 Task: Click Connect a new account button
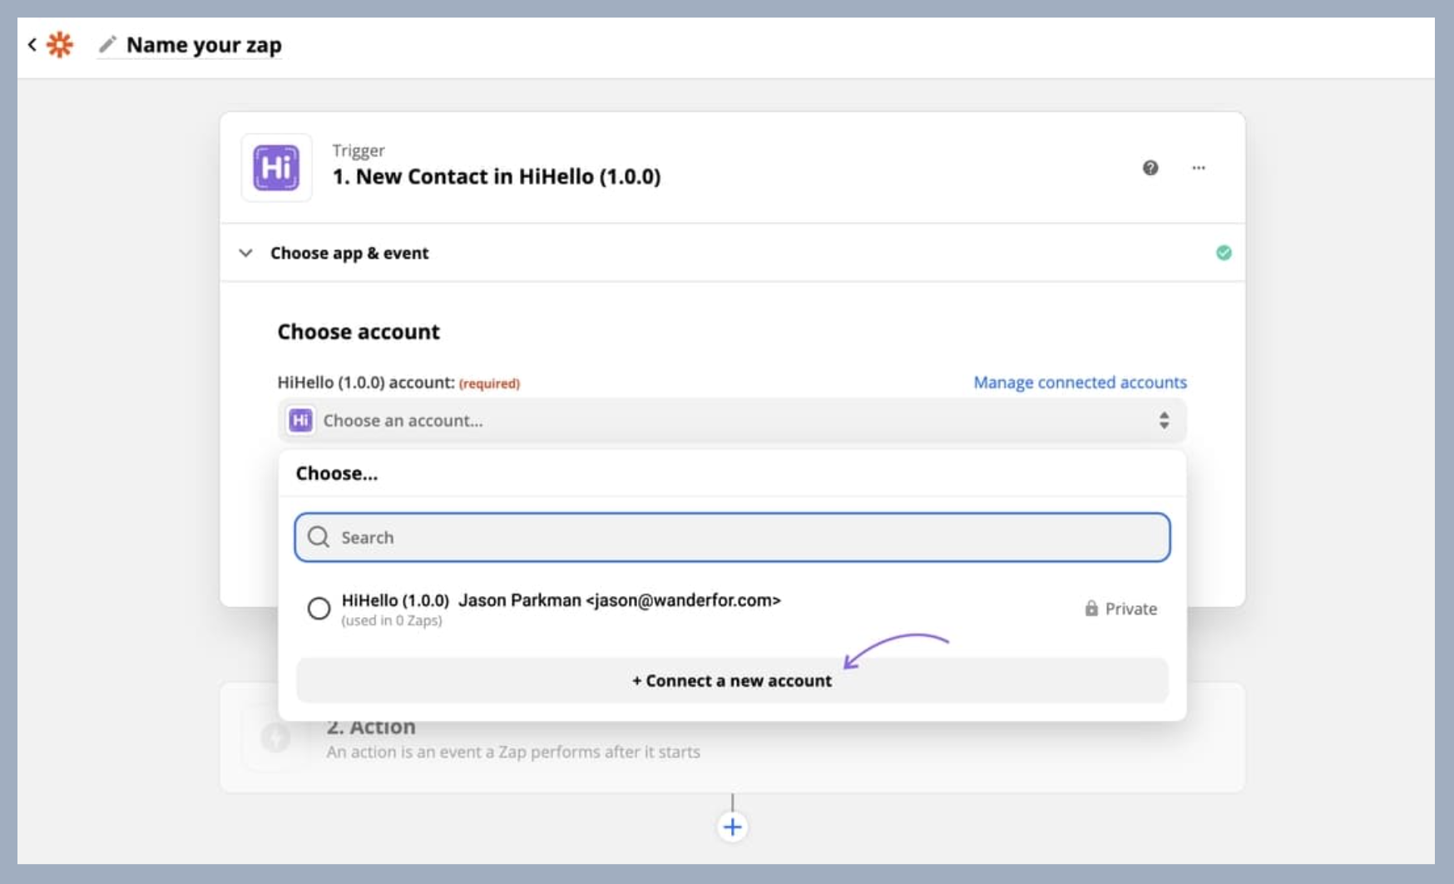pos(732,680)
